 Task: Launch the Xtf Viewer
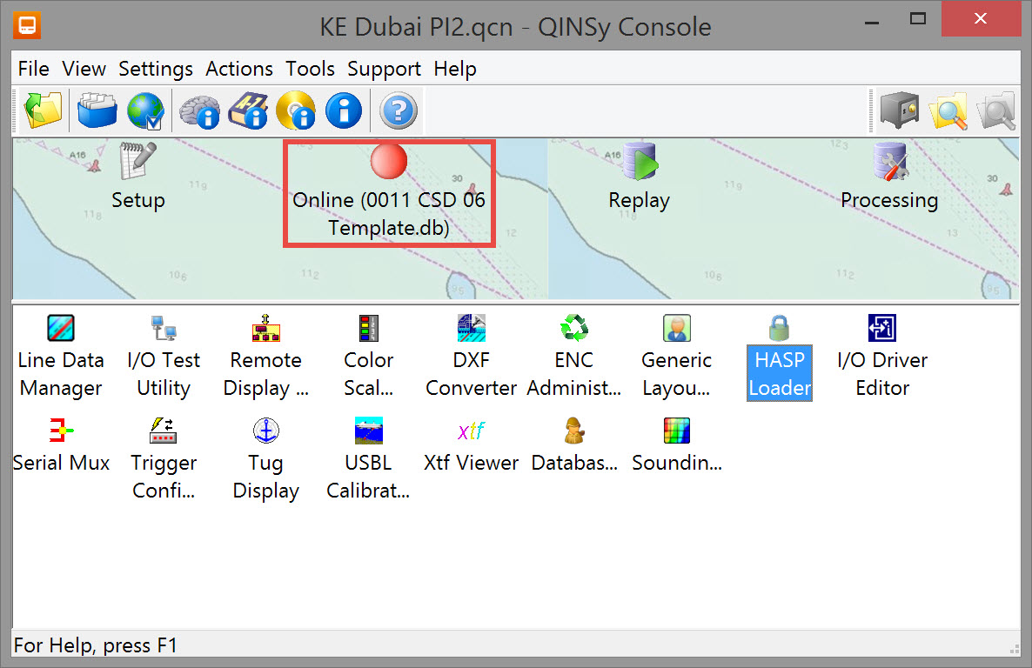click(472, 445)
